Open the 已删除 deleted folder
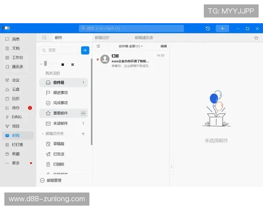The height and width of the screenshot is (210, 263). pos(64,164)
